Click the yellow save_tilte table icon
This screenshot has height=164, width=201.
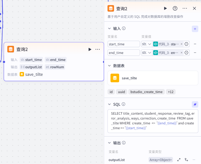point(115,78)
